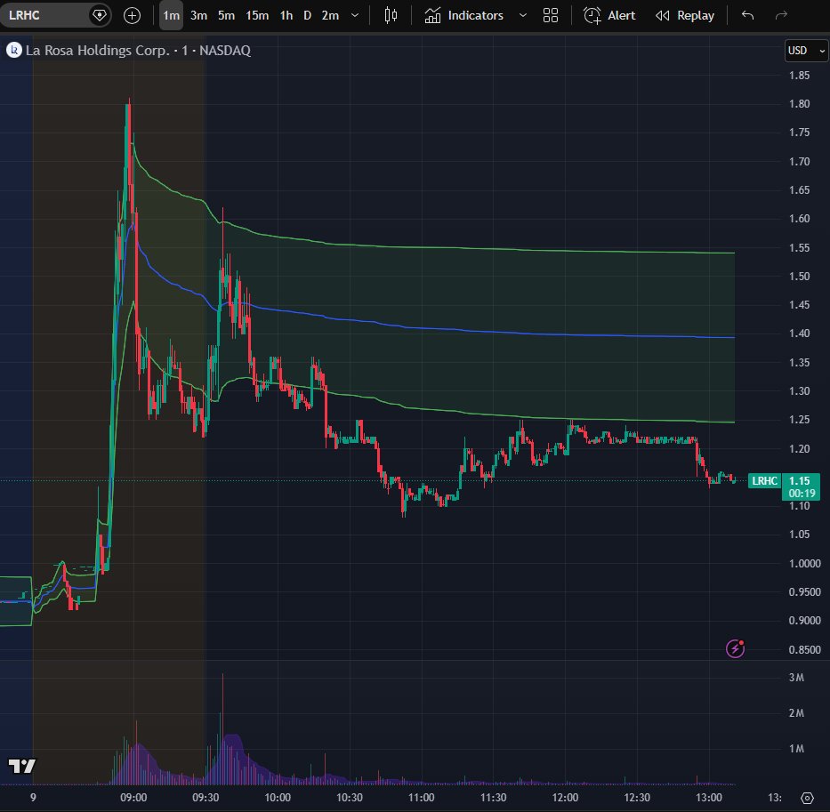Switch to the 5m timeframe
This screenshot has height=812, width=830.
pyautogui.click(x=226, y=15)
